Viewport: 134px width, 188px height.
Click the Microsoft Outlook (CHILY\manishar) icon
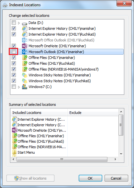25,52
